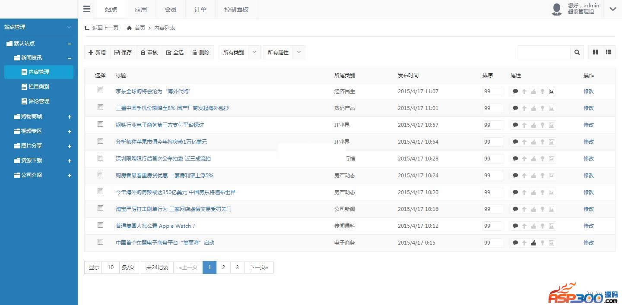Open the 应用 top tab
Viewport: 622px width, 305px height.
pyautogui.click(x=141, y=9)
